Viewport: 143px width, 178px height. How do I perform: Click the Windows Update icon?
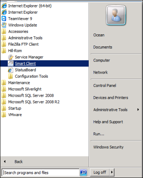[4, 25]
